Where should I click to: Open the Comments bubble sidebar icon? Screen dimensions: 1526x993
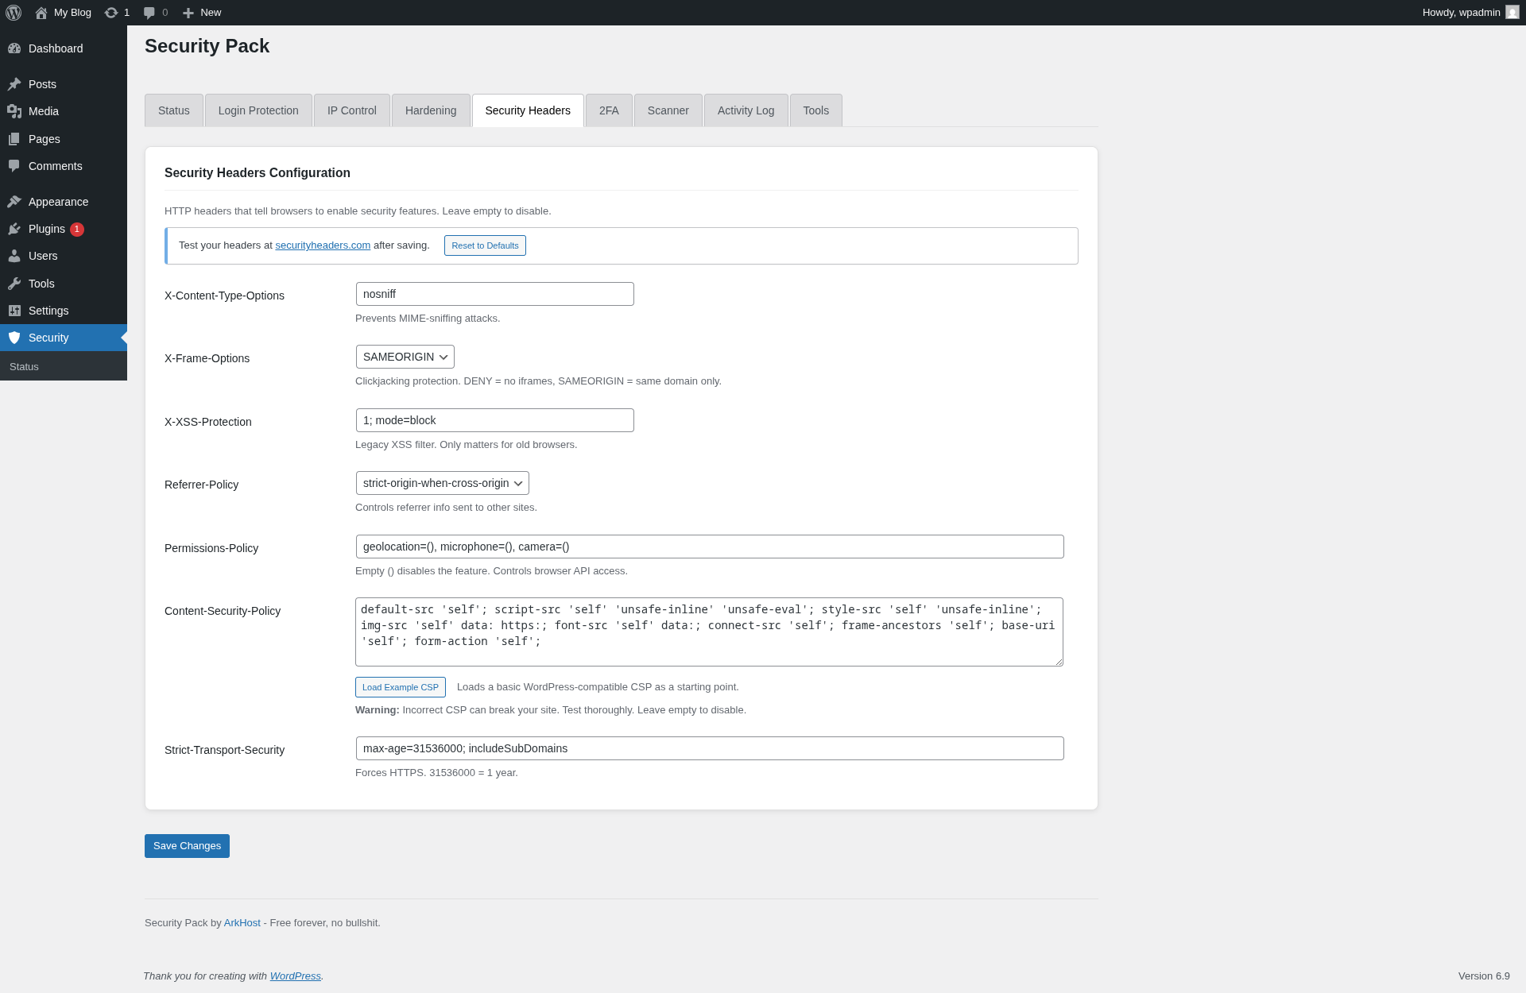point(15,166)
